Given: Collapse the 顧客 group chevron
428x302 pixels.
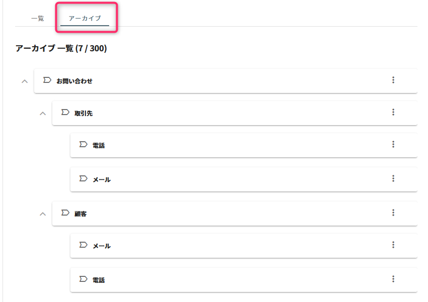Looking at the screenshot, I should tap(43, 214).
